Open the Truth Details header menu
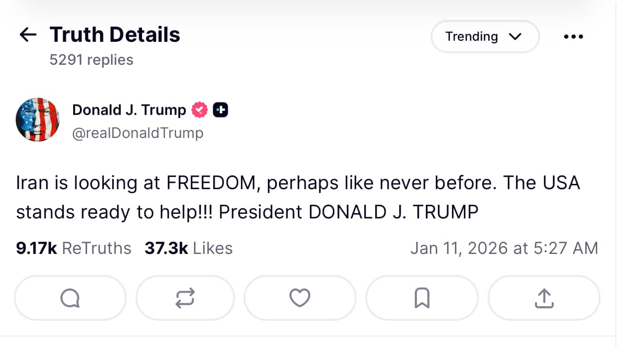Image resolution: width=629 pixels, height=347 pixels. 574,37
